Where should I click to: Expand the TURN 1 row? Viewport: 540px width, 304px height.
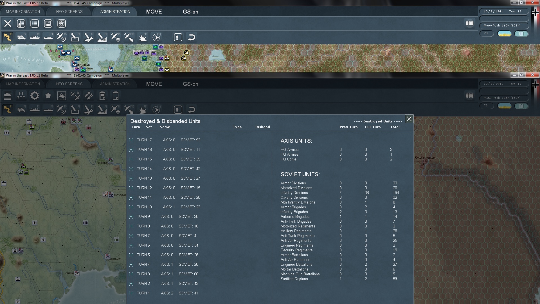pyautogui.click(x=131, y=293)
